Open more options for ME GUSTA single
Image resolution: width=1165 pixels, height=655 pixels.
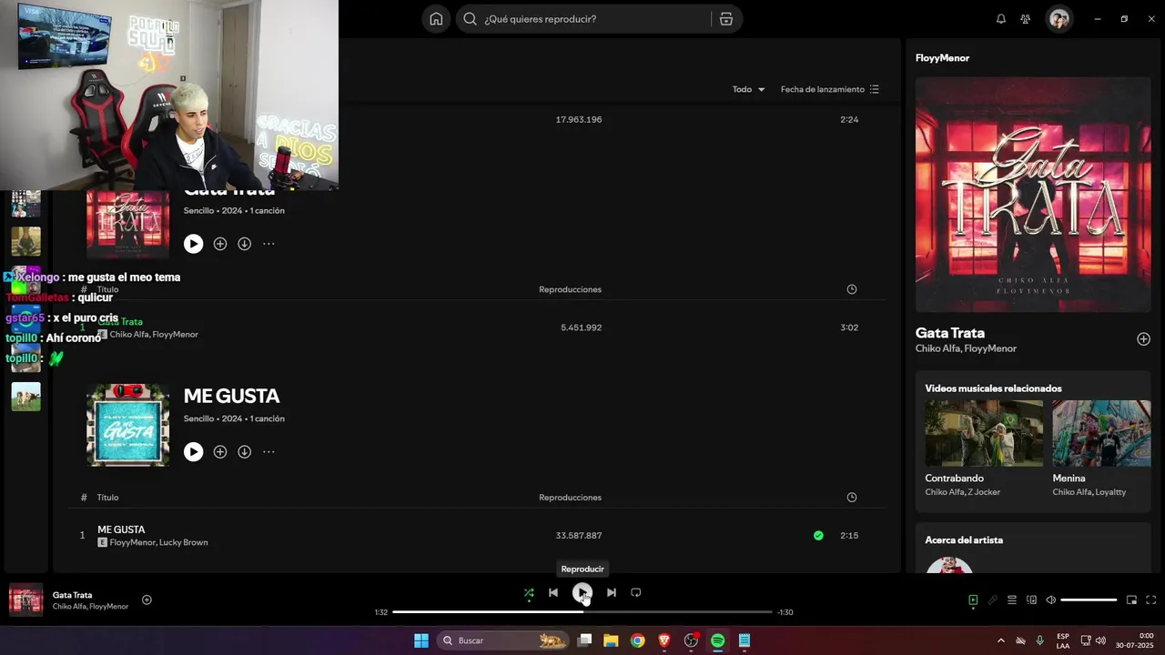click(268, 452)
